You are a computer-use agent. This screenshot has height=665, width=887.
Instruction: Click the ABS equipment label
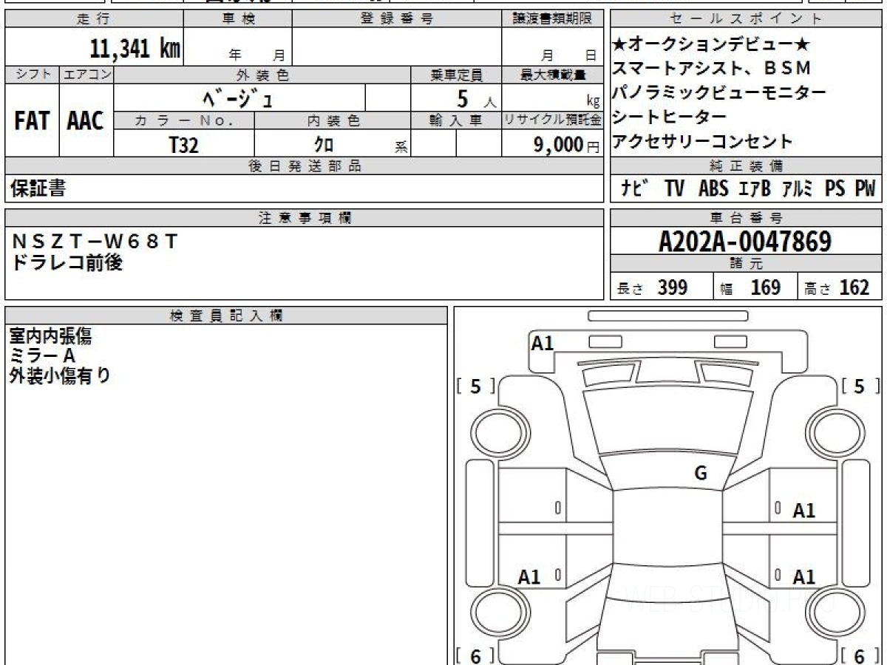pyautogui.click(x=713, y=189)
